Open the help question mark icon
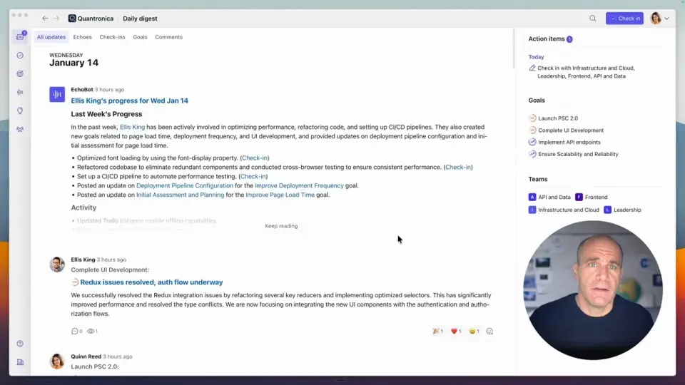The image size is (685, 385). (20, 344)
